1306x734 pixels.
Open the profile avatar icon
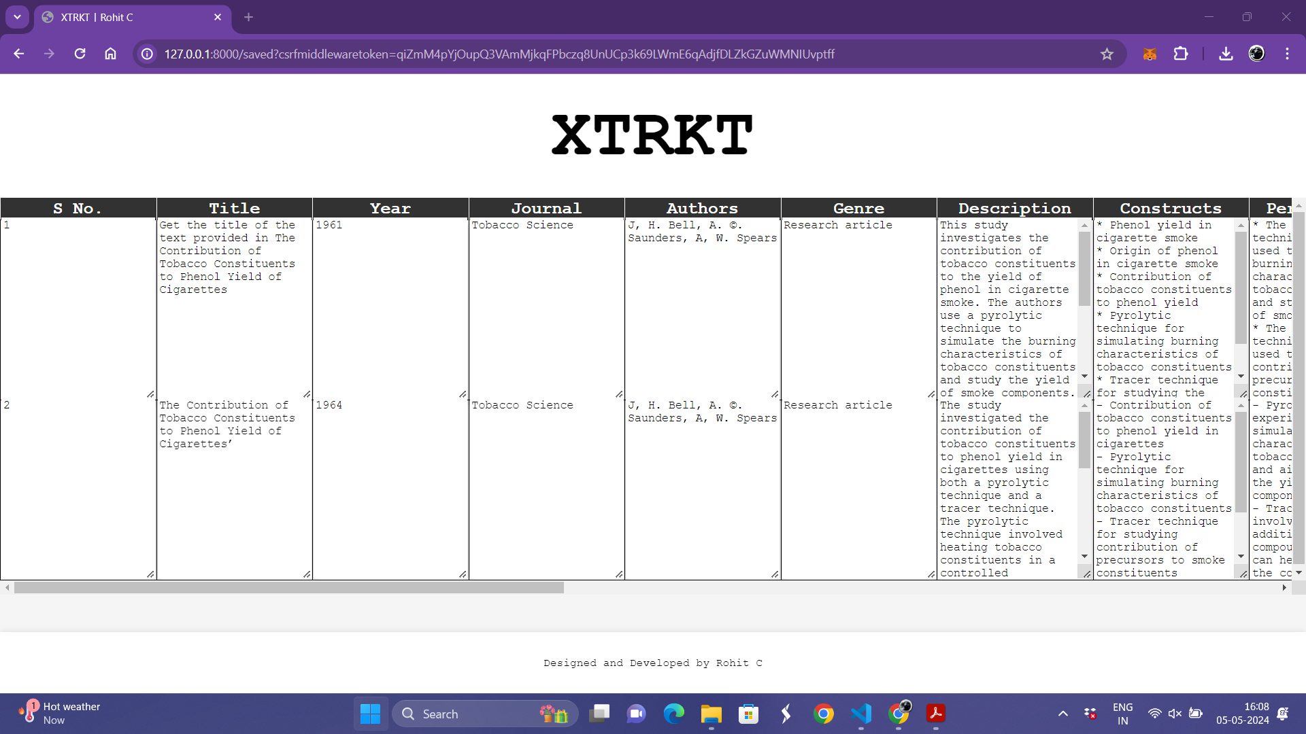[1256, 54]
